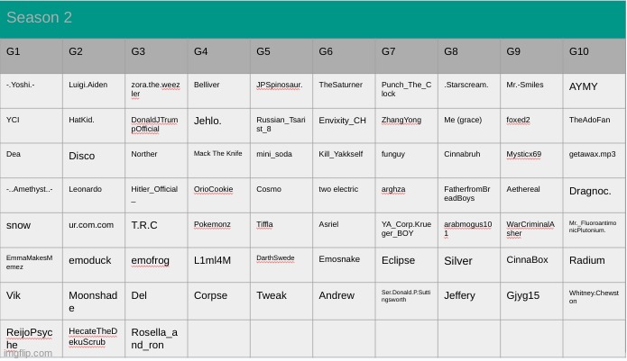
Task: Click the AYMY cell
Action: (595, 91)
